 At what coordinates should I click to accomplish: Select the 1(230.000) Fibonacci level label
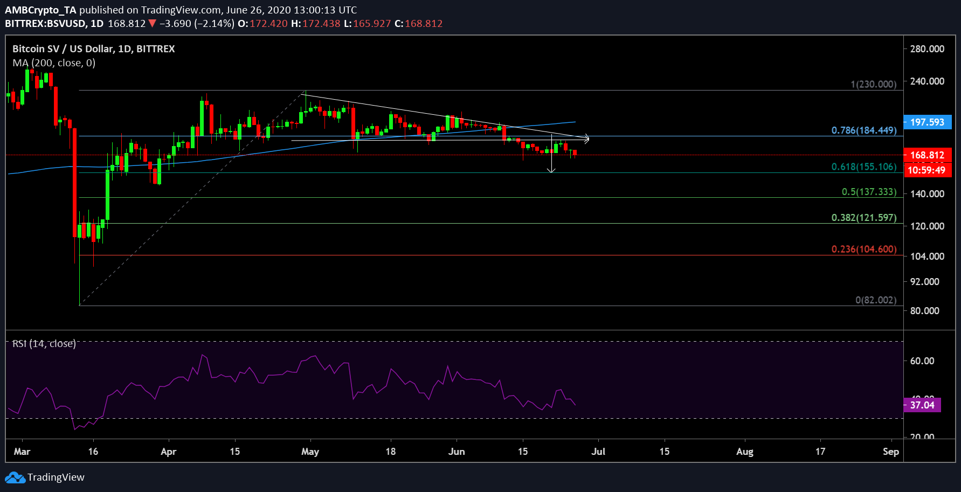(874, 84)
